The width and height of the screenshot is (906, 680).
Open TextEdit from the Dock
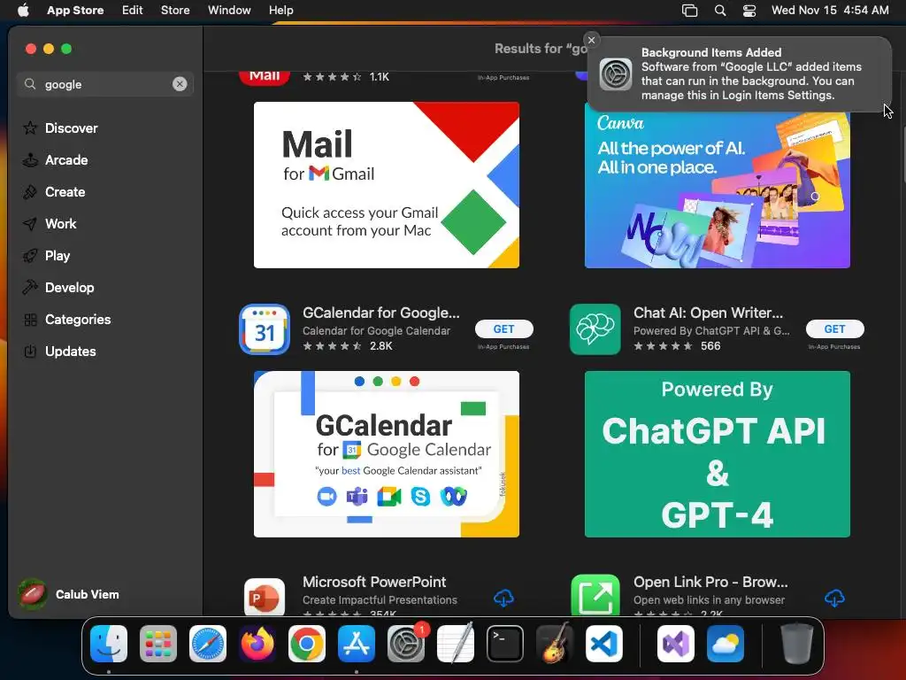(x=456, y=644)
